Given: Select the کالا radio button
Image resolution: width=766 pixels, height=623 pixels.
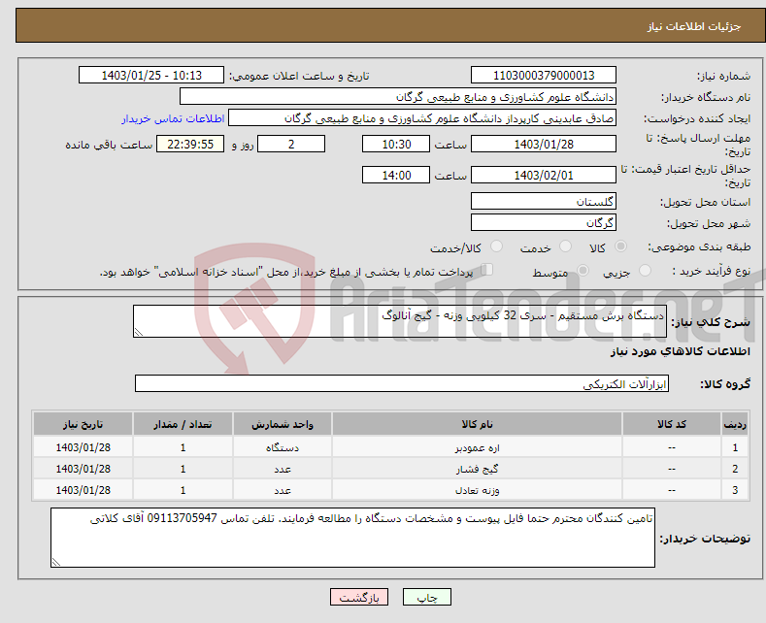Looking at the screenshot, I should click(620, 246).
